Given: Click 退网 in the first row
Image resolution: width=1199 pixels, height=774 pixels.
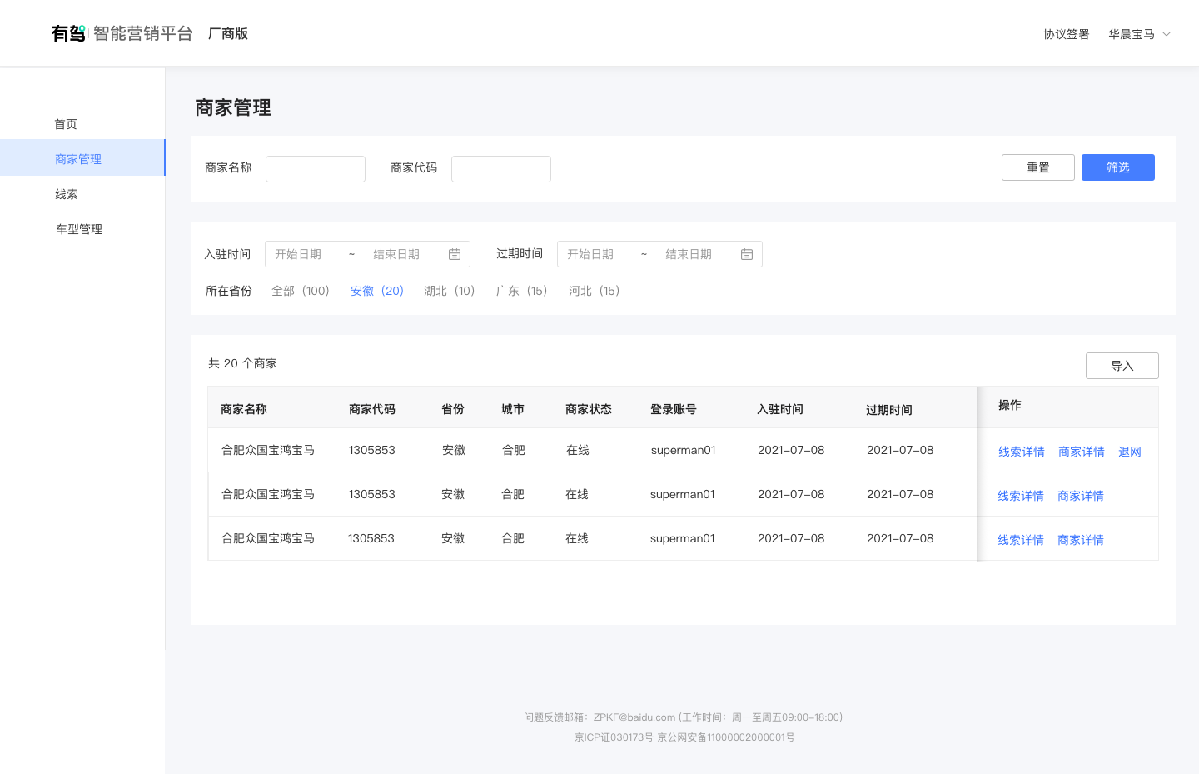Looking at the screenshot, I should pos(1129,452).
